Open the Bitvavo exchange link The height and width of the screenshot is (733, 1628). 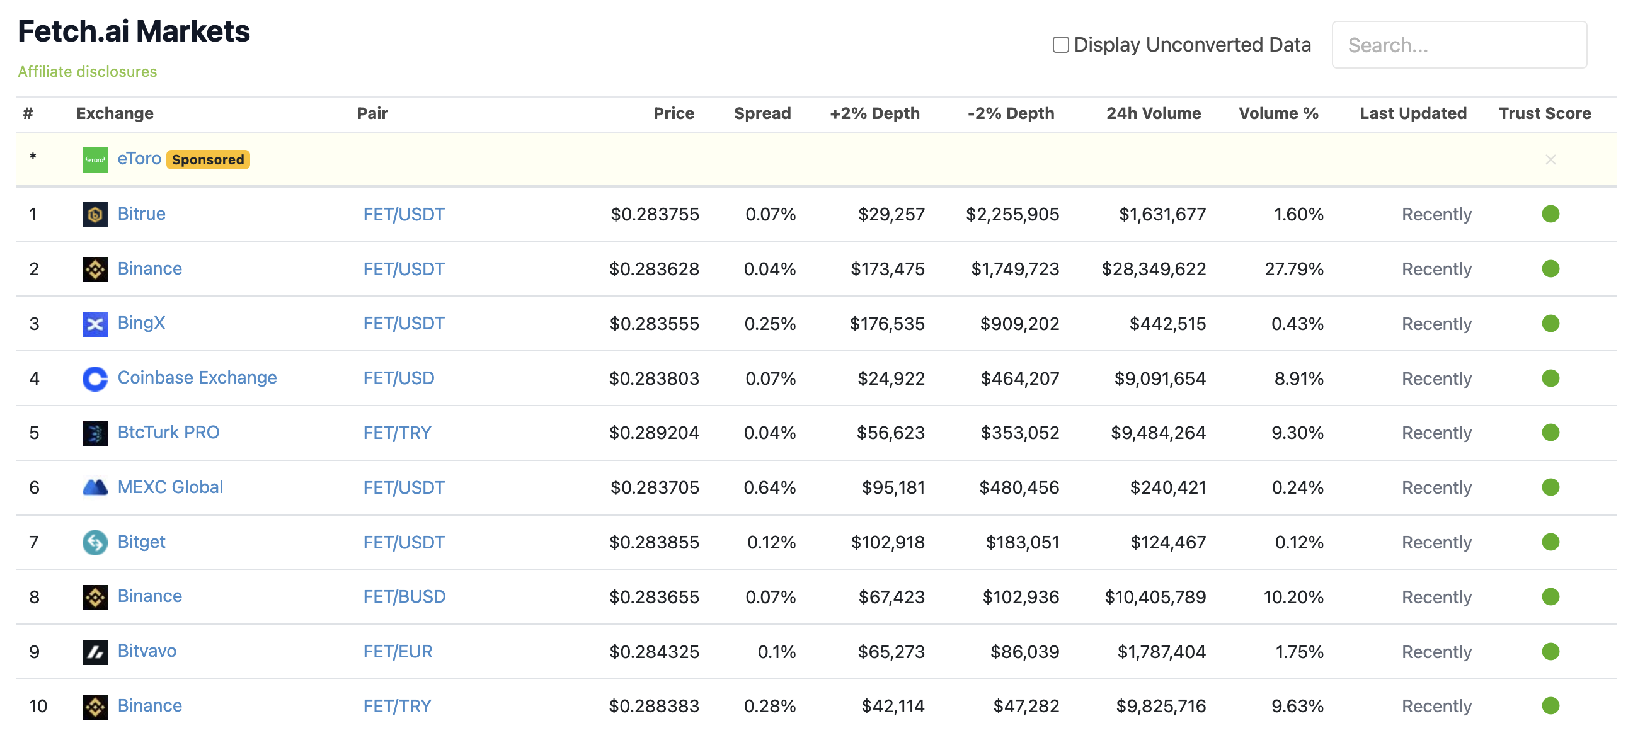[147, 651]
